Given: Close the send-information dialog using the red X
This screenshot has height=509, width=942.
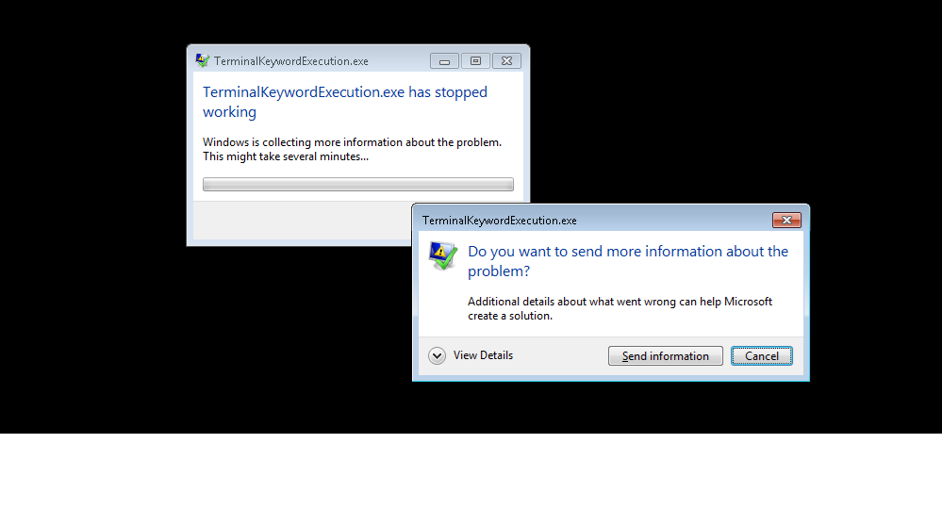Looking at the screenshot, I should click(x=786, y=221).
